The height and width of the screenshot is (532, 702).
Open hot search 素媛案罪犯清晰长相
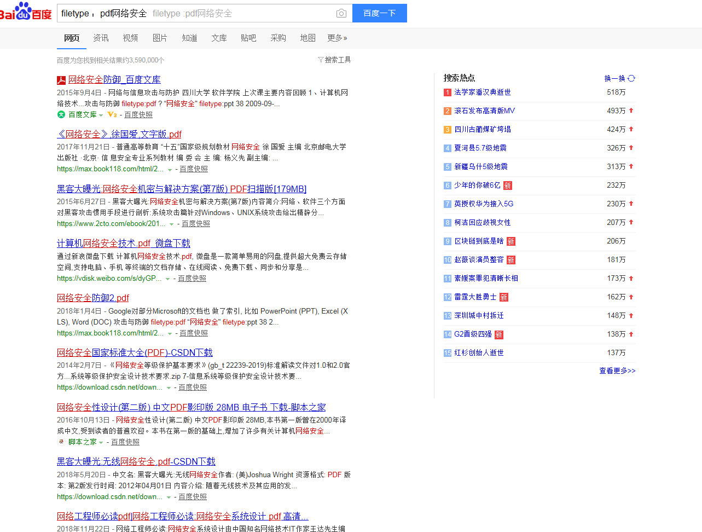tap(486, 278)
